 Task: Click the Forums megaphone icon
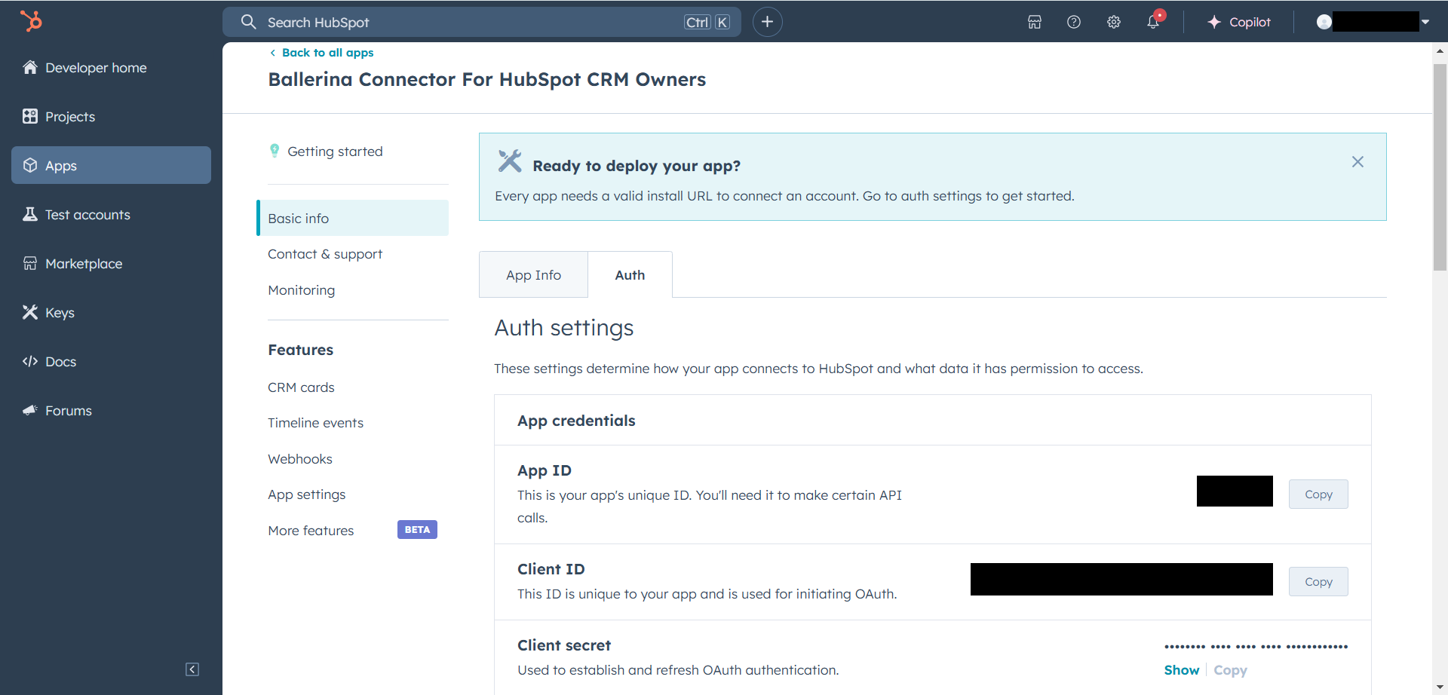click(30, 410)
